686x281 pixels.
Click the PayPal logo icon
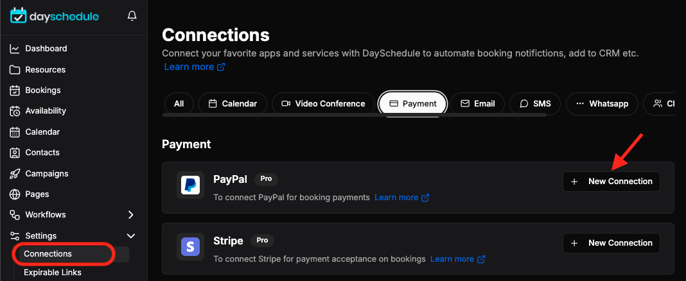pyautogui.click(x=190, y=185)
